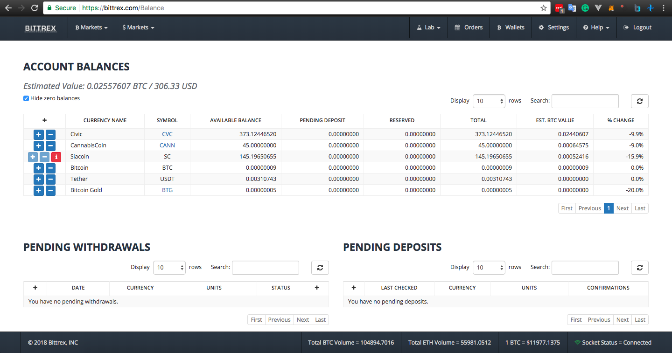The image size is (672, 353).
Task: Click the withdraw minus button for CannabisCoin
Action: point(50,145)
